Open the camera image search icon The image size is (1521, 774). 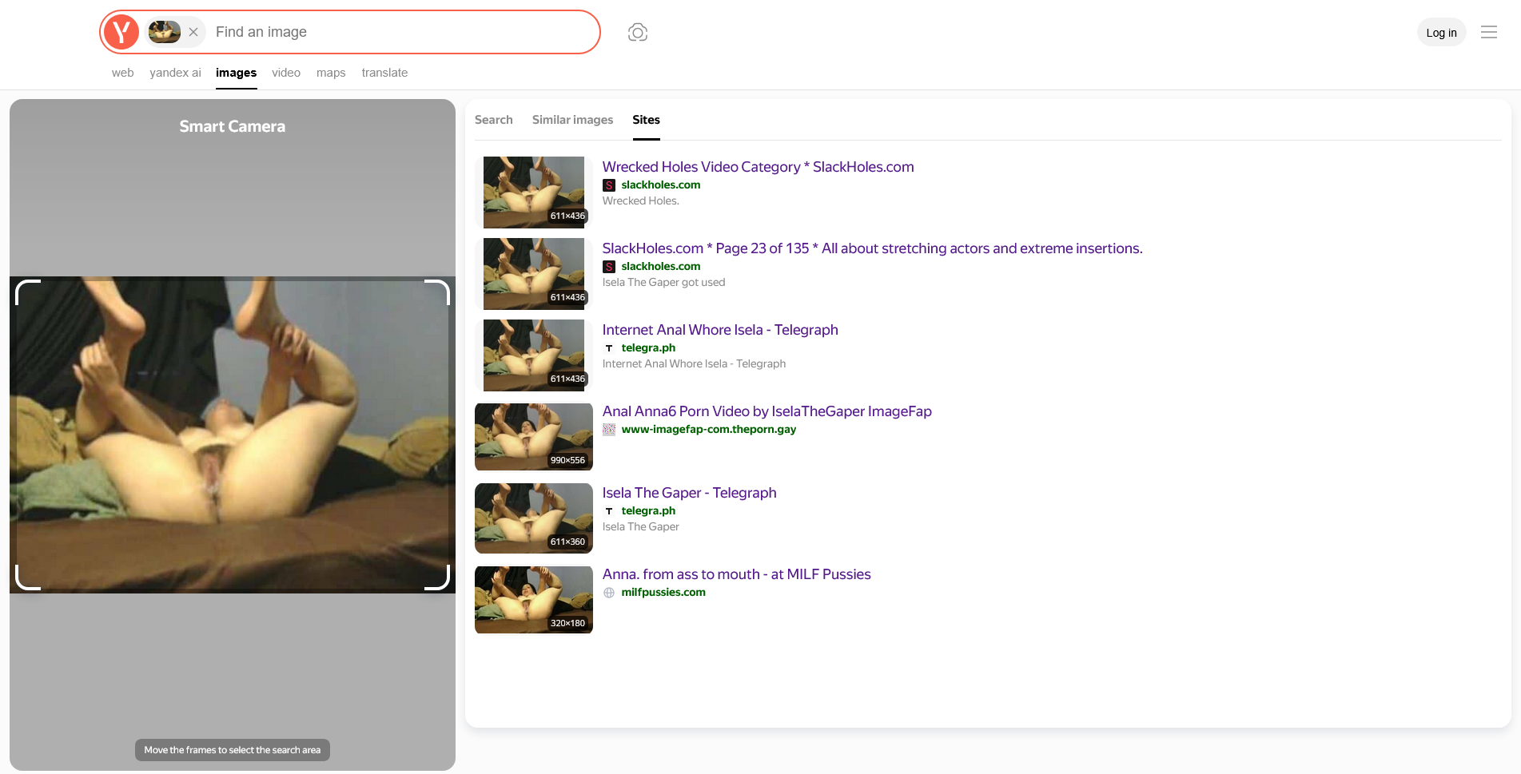[x=637, y=32]
